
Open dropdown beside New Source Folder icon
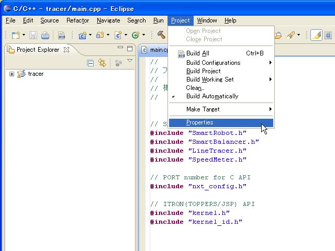coord(108,35)
